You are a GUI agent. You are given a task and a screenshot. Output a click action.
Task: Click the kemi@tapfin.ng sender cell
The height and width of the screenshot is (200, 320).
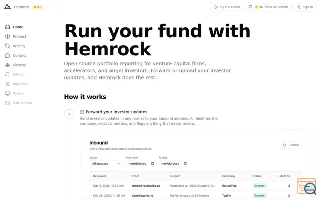click(142, 196)
